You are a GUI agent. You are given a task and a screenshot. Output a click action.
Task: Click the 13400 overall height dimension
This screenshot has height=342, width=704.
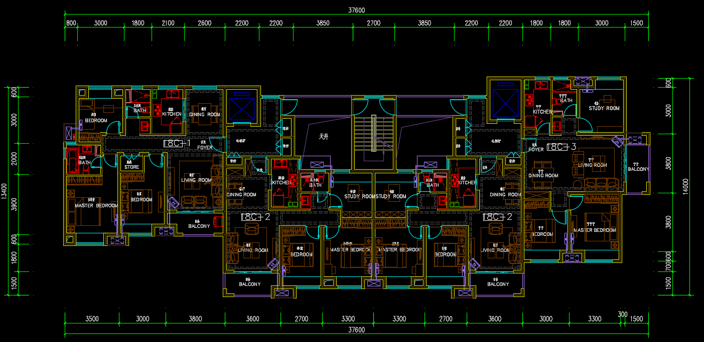tap(4, 191)
